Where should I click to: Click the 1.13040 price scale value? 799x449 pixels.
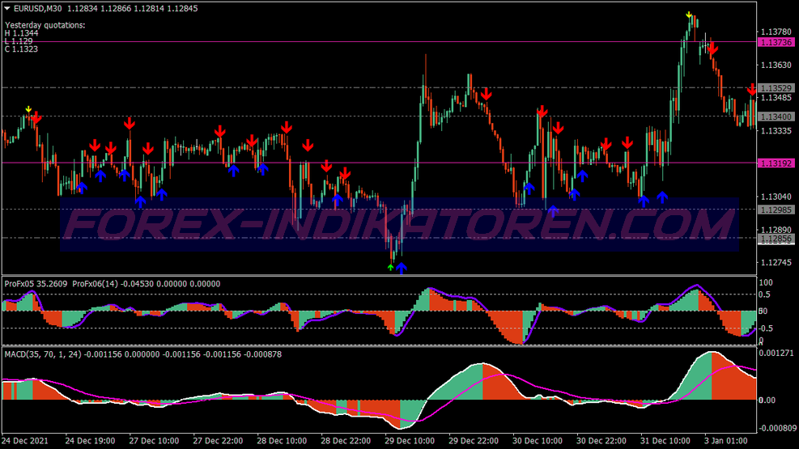pos(776,197)
